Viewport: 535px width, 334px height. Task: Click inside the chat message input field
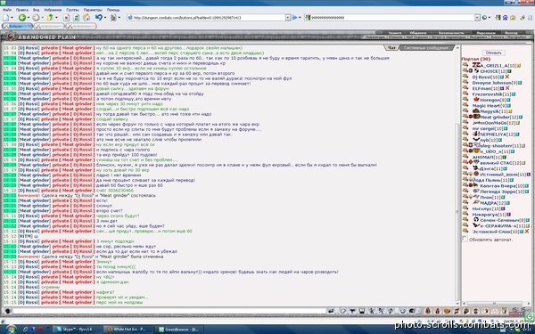[169, 311]
